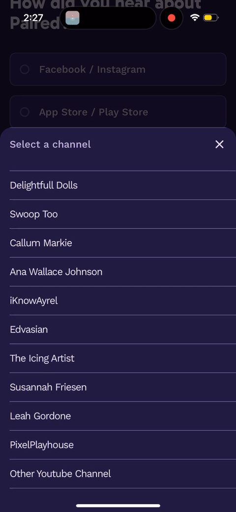Screen dimensions: 236x512
Task: Select PixelPlayhouse channel
Action: (123, 445)
